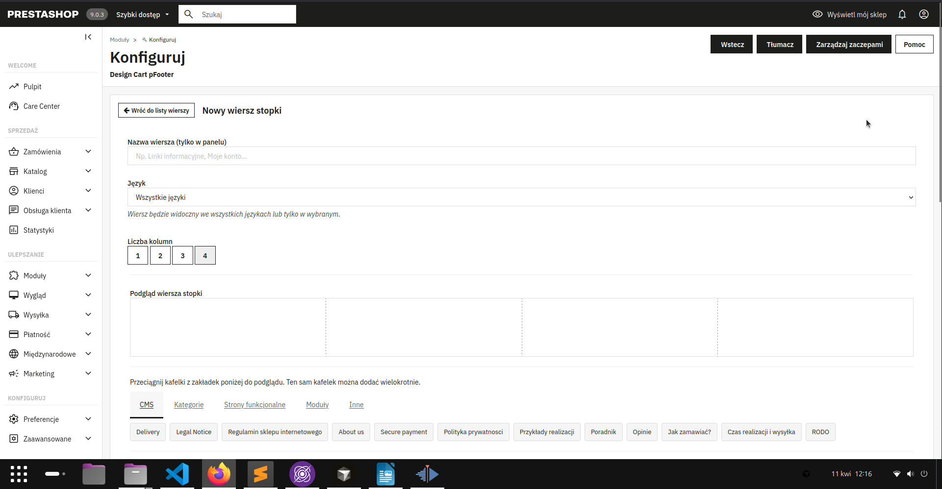Click the Obsługa klienta chat icon
The width and height of the screenshot is (942, 489).
coord(14,210)
